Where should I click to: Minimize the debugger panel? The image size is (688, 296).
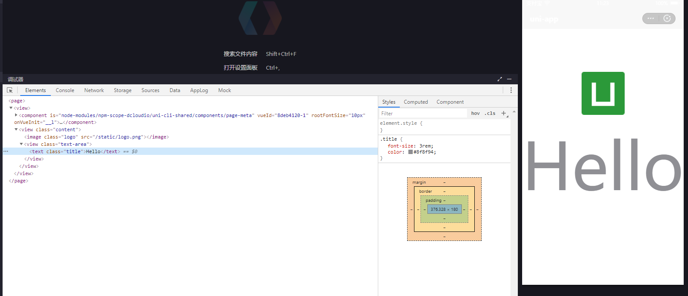pos(509,79)
